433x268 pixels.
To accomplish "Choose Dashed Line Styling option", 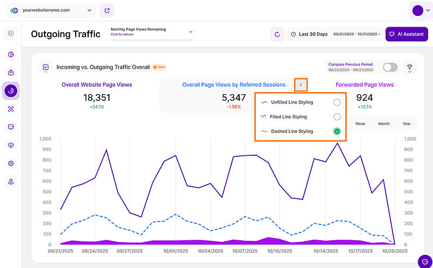I will tap(337, 131).
